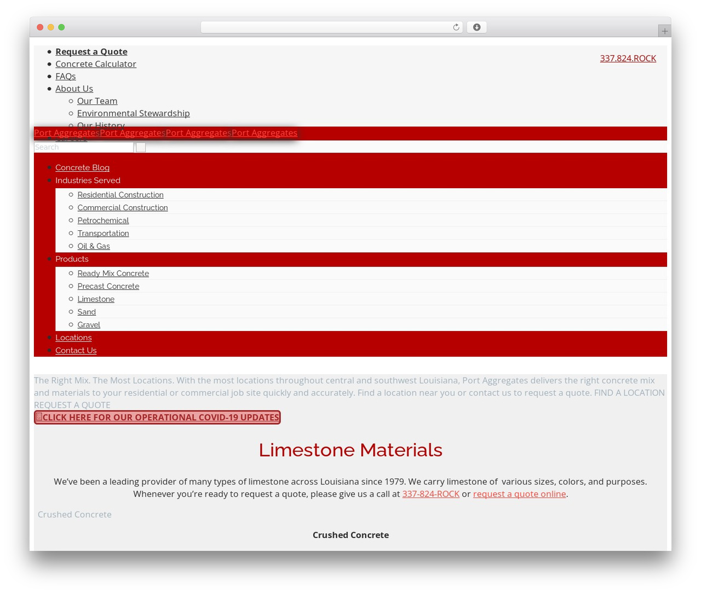
Task: Open the About Us menu item
Action: [74, 89]
